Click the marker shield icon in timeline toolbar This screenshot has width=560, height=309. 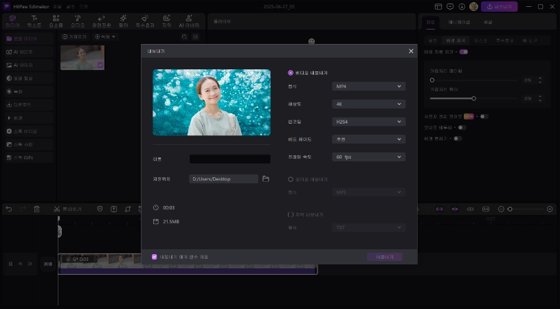coord(100,209)
